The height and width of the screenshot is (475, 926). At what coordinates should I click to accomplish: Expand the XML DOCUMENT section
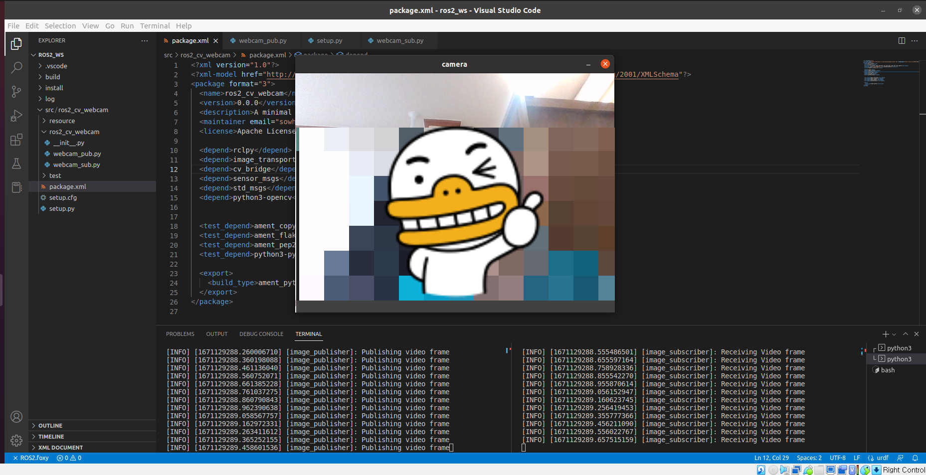tap(92, 448)
